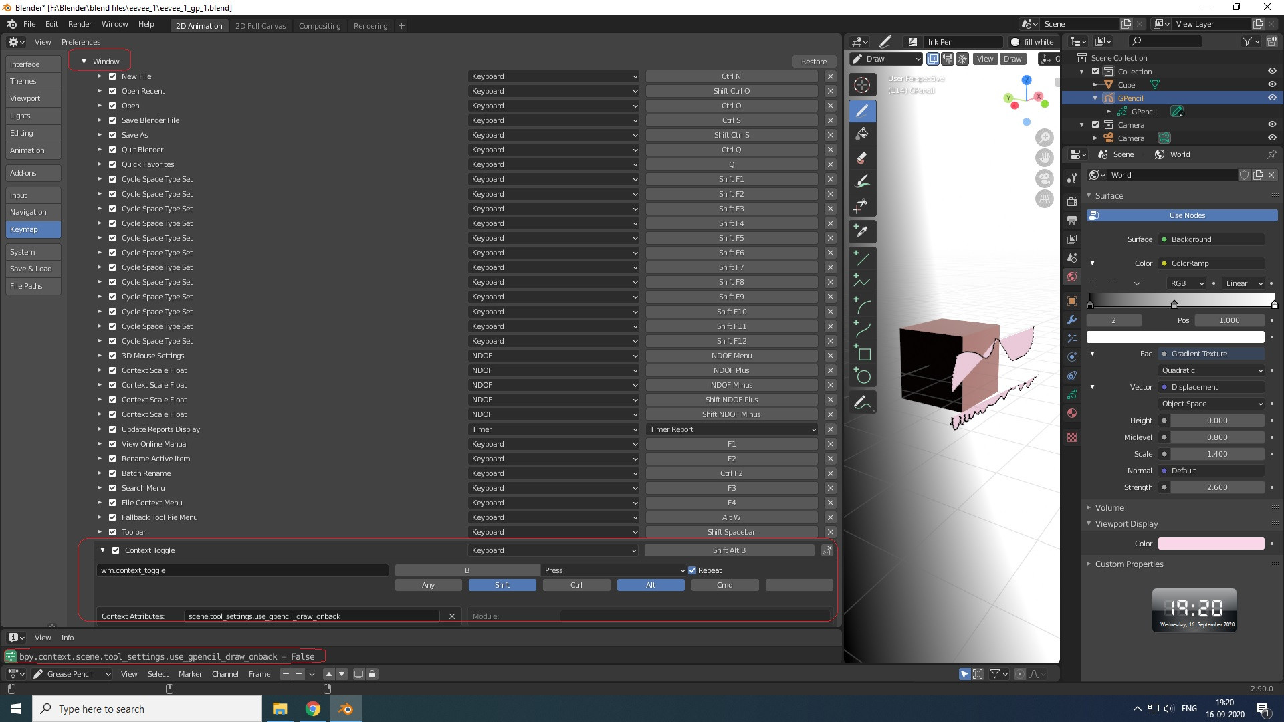The image size is (1284, 722).
Task: Toggle camera view gizmo
Action: coord(1044,178)
